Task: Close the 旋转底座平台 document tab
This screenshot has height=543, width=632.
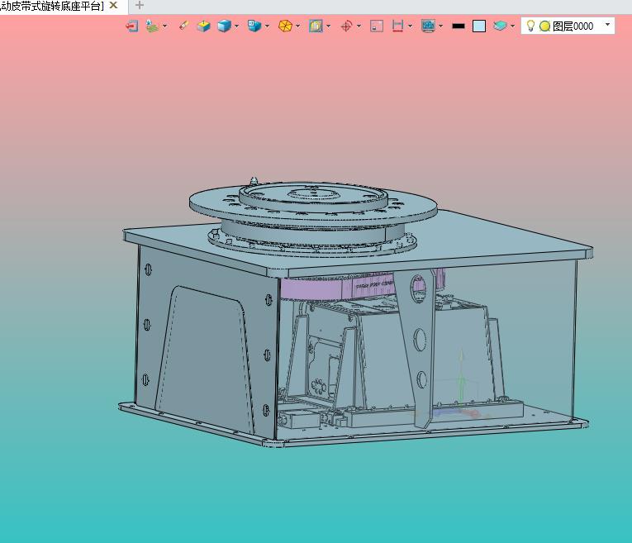Action: pyautogui.click(x=114, y=5)
